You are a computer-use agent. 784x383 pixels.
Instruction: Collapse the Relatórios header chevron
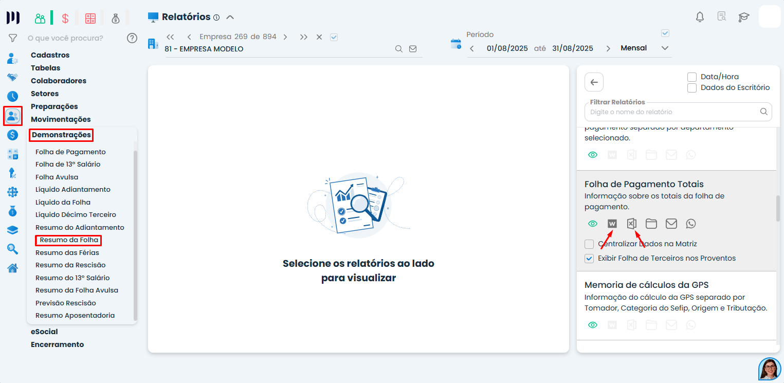230,16
